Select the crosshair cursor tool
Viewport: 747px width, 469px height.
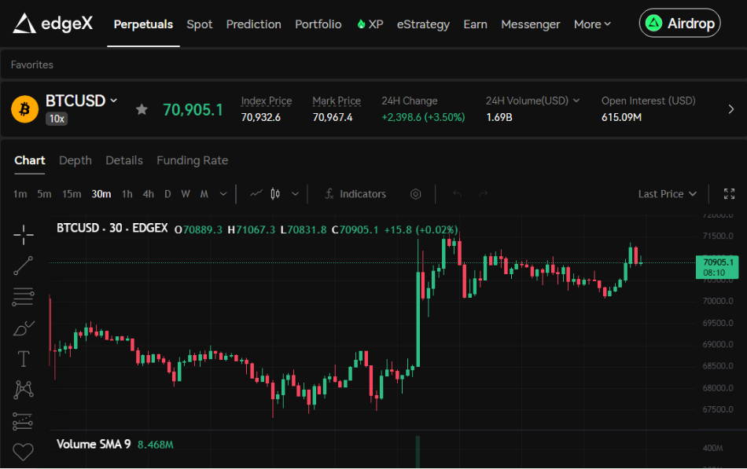click(x=24, y=234)
